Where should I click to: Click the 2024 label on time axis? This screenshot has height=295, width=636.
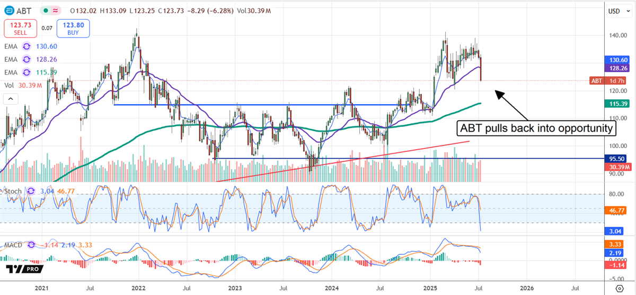pyautogui.click(x=332, y=289)
